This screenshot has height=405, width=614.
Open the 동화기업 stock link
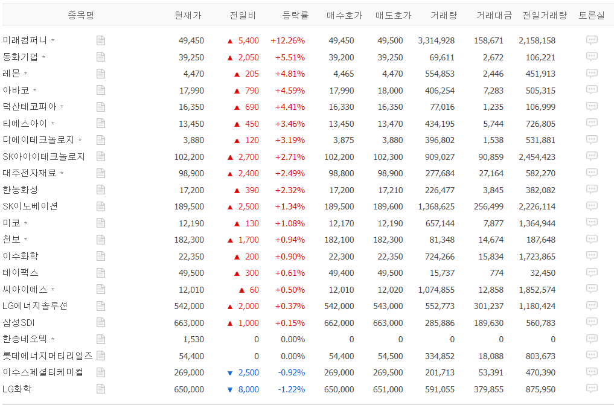pos(21,57)
